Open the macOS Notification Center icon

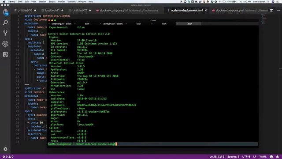point(278,2)
